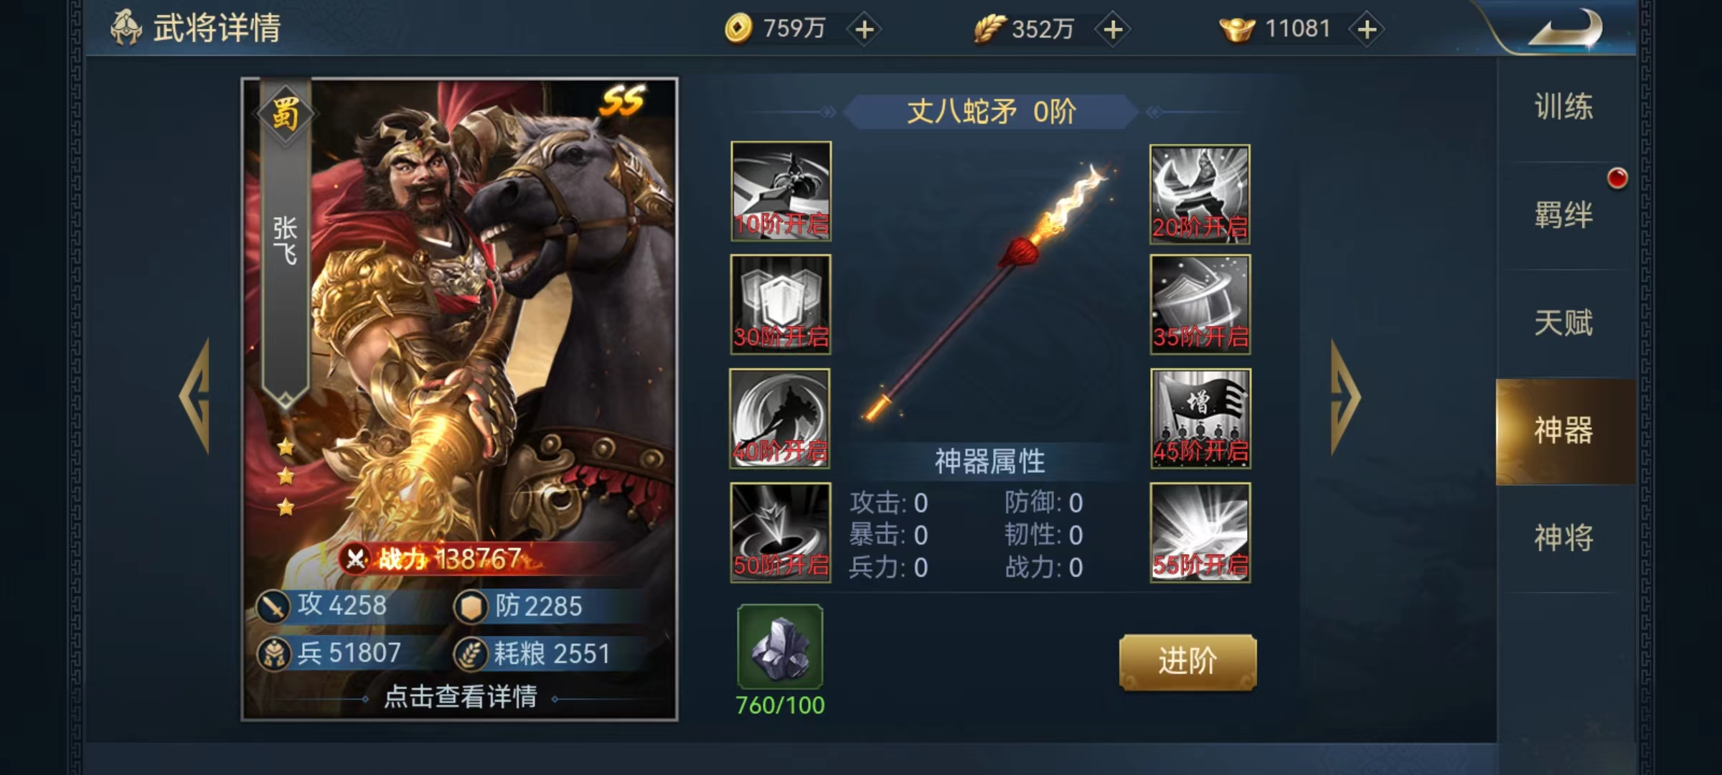
Task: Add more ingots with plus button
Action: coord(1367,29)
